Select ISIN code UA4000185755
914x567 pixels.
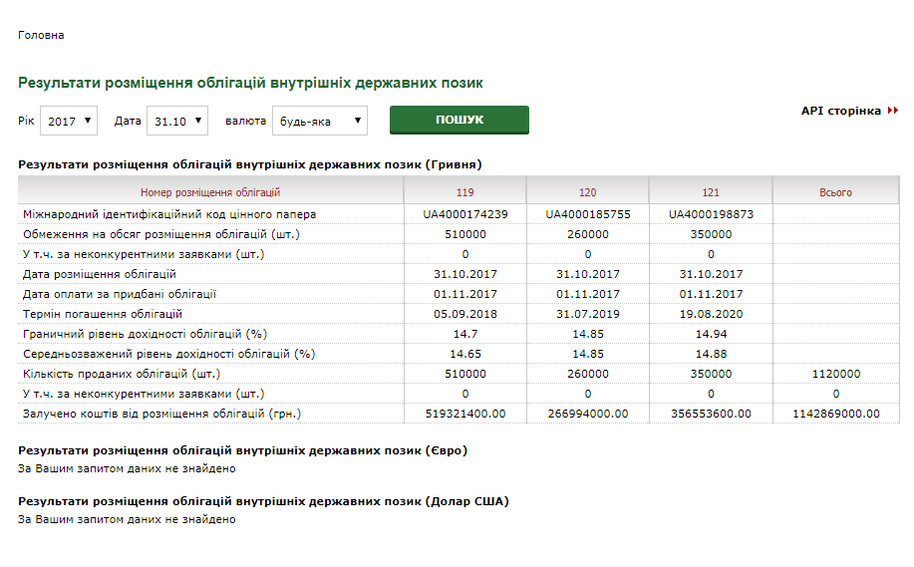(x=588, y=214)
